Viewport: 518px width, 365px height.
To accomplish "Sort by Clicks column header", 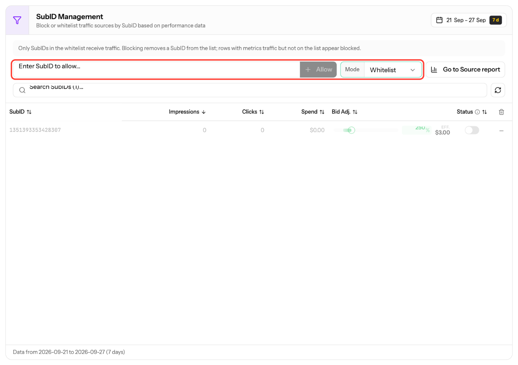I will tap(253, 112).
